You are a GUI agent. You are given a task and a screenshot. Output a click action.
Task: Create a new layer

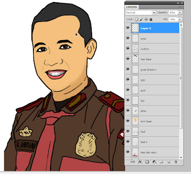coord(169,162)
